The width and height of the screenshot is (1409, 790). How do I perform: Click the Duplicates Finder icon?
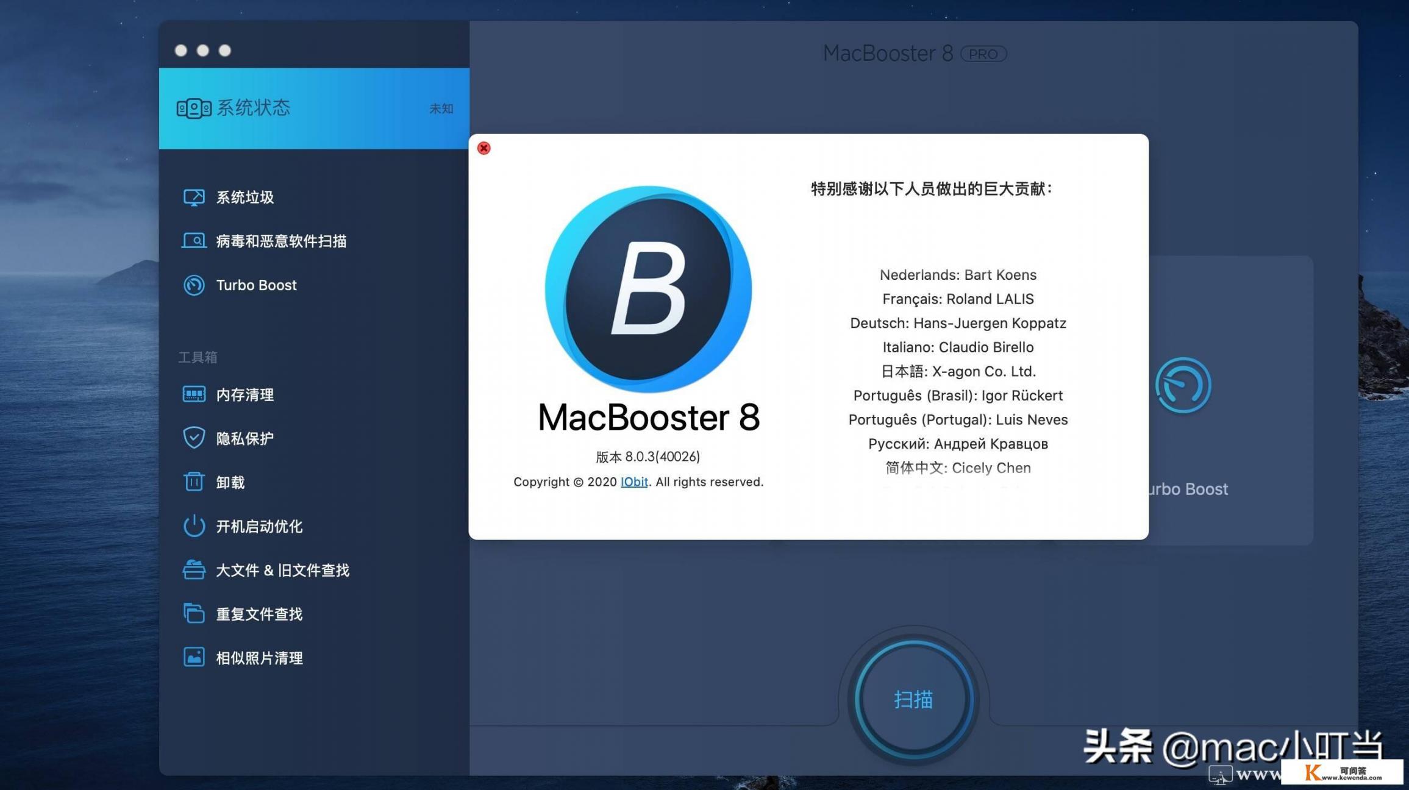click(194, 613)
